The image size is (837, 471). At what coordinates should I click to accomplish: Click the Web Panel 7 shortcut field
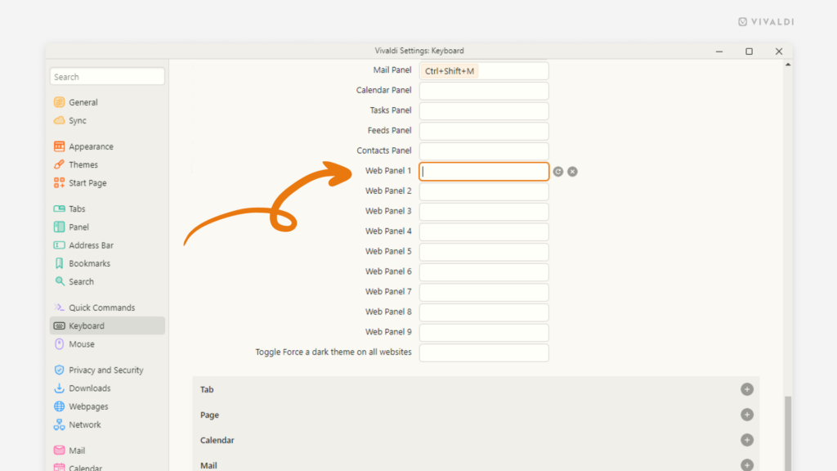pyautogui.click(x=484, y=292)
